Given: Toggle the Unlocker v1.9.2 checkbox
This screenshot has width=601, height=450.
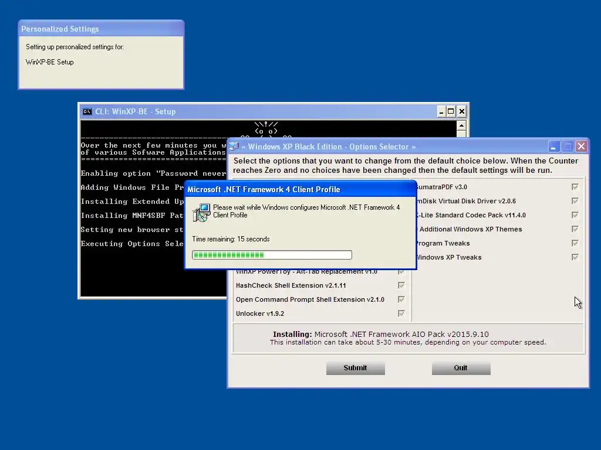Looking at the screenshot, I should click(x=401, y=313).
